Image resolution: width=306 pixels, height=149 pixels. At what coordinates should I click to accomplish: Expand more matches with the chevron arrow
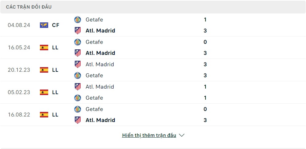181,135
